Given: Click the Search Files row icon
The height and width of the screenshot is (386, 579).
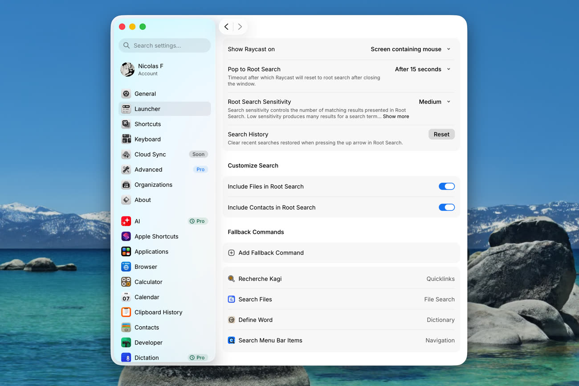Looking at the screenshot, I should [231, 299].
